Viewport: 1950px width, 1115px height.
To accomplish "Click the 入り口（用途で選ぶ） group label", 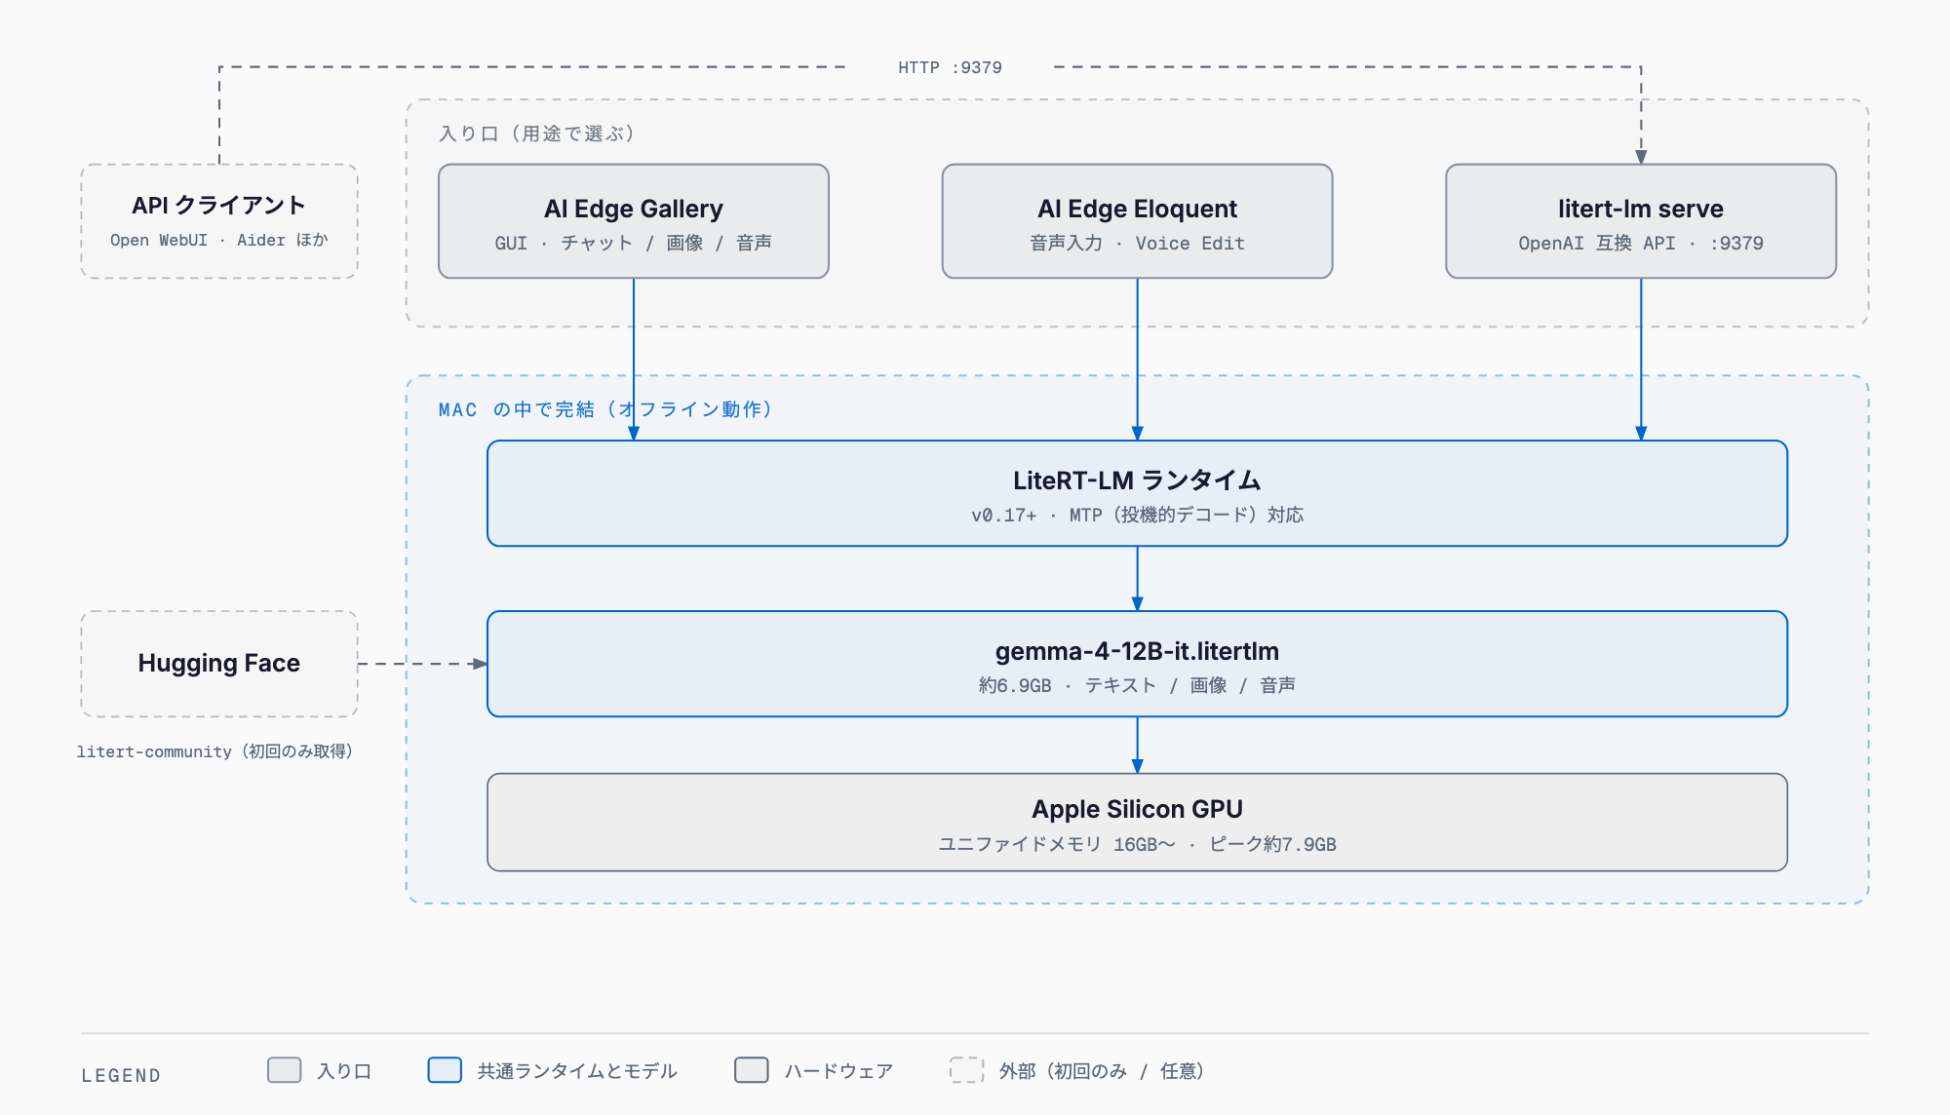I will point(537,134).
